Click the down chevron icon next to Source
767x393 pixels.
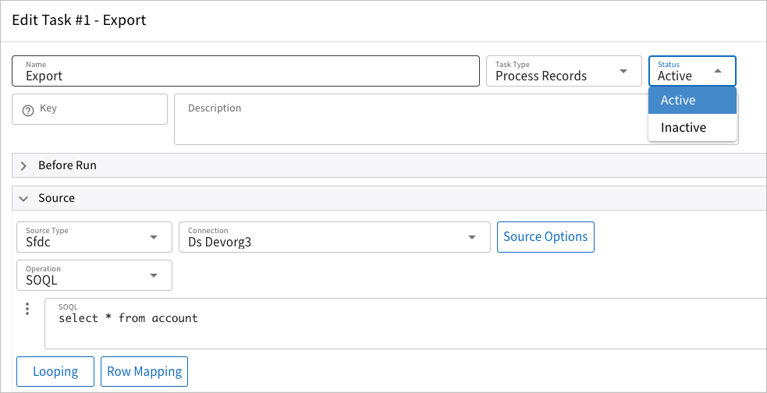(x=23, y=198)
